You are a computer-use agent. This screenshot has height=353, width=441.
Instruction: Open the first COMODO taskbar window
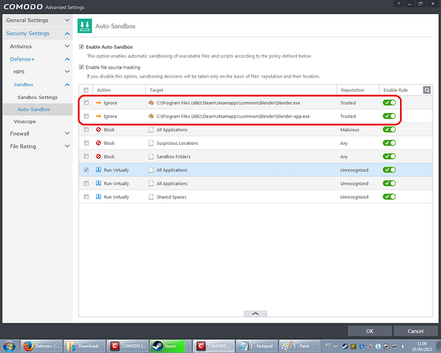128,346
